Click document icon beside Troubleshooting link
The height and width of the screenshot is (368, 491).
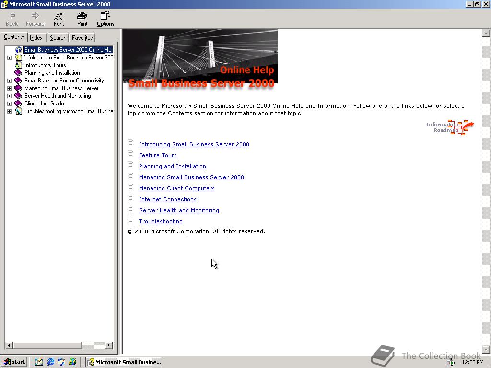130,220
